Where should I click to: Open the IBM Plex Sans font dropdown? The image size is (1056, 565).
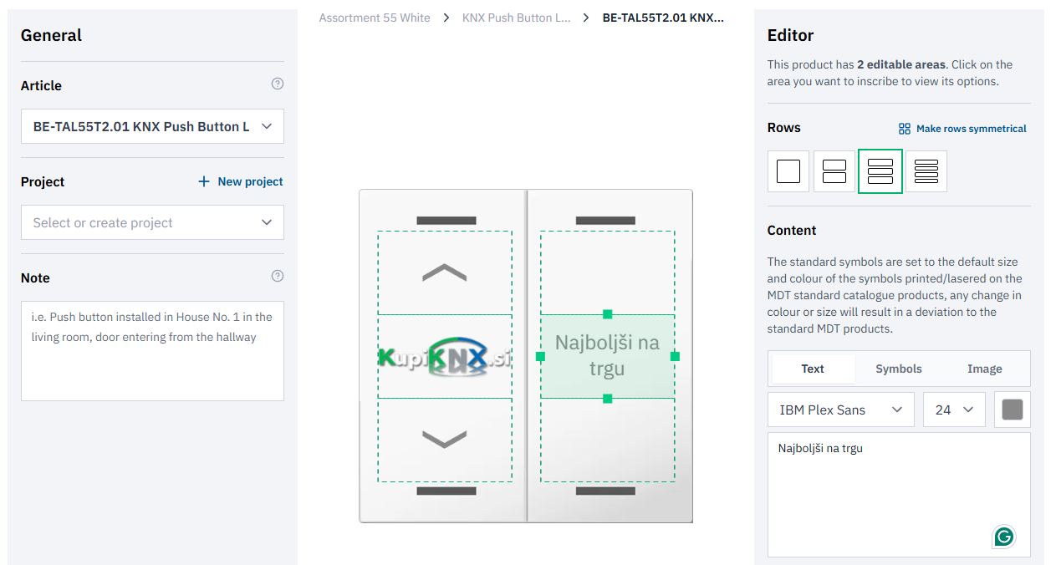(x=841, y=410)
